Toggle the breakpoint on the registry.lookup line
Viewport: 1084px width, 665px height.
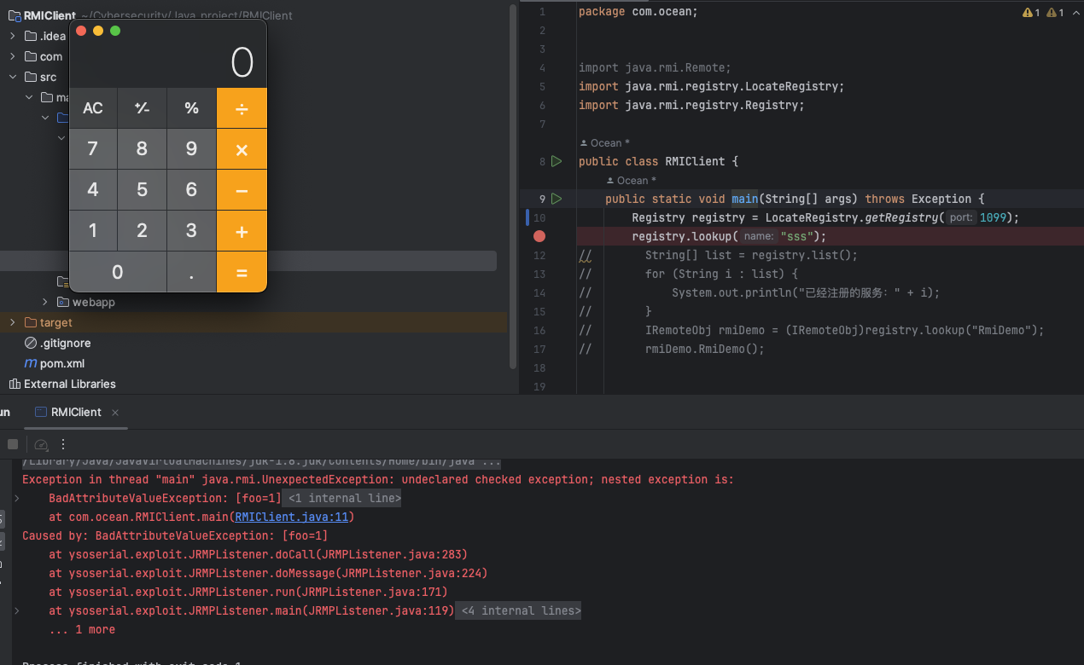click(539, 236)
